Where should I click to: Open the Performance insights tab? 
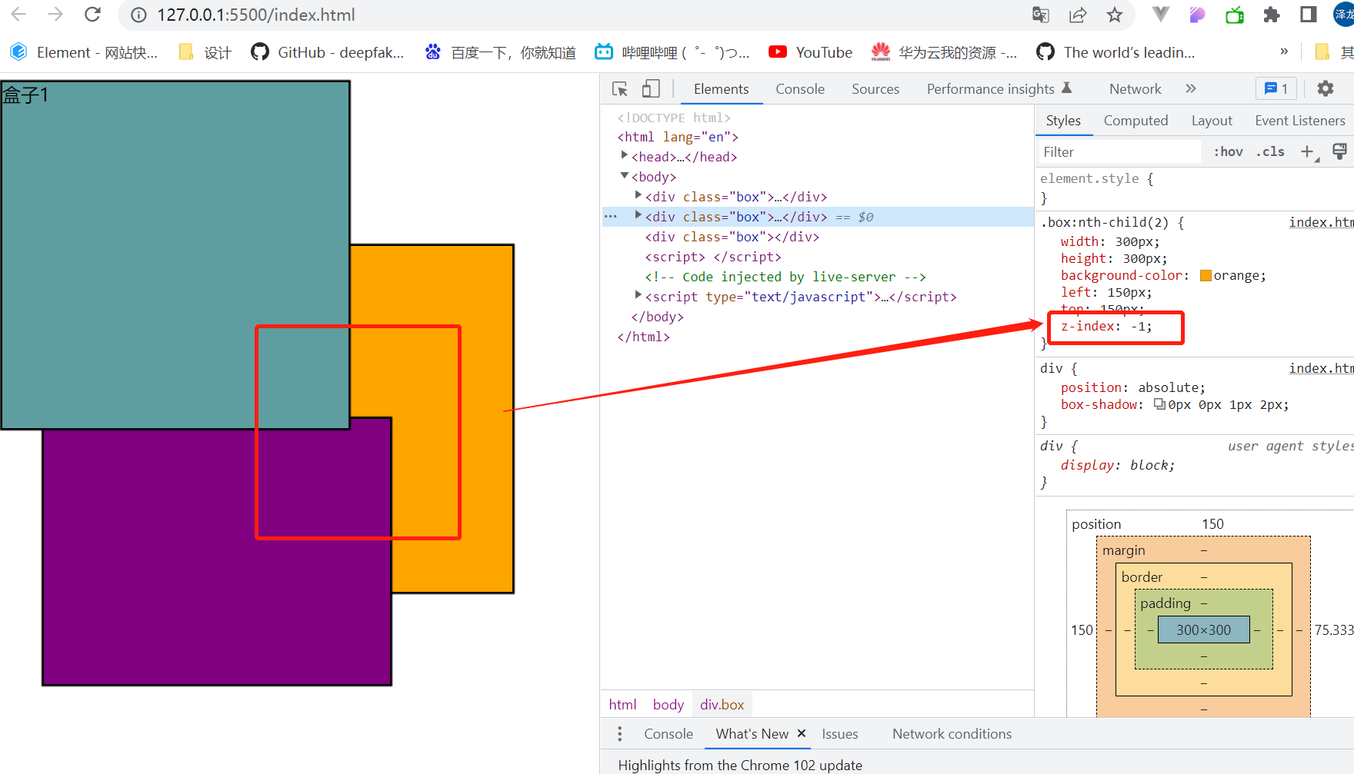tap(999, 89)
